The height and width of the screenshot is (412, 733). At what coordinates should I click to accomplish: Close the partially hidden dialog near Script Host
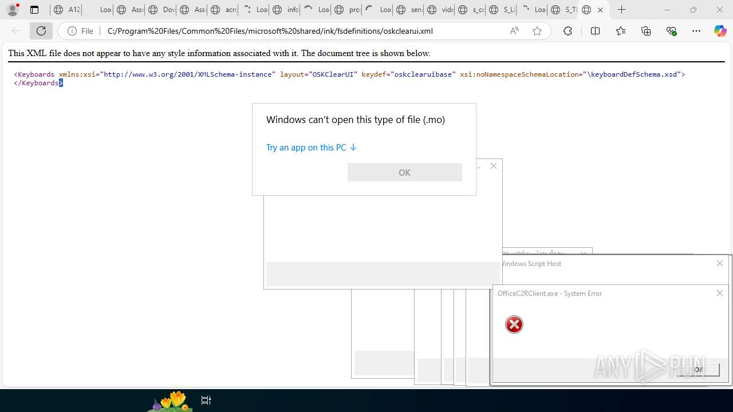583,253
